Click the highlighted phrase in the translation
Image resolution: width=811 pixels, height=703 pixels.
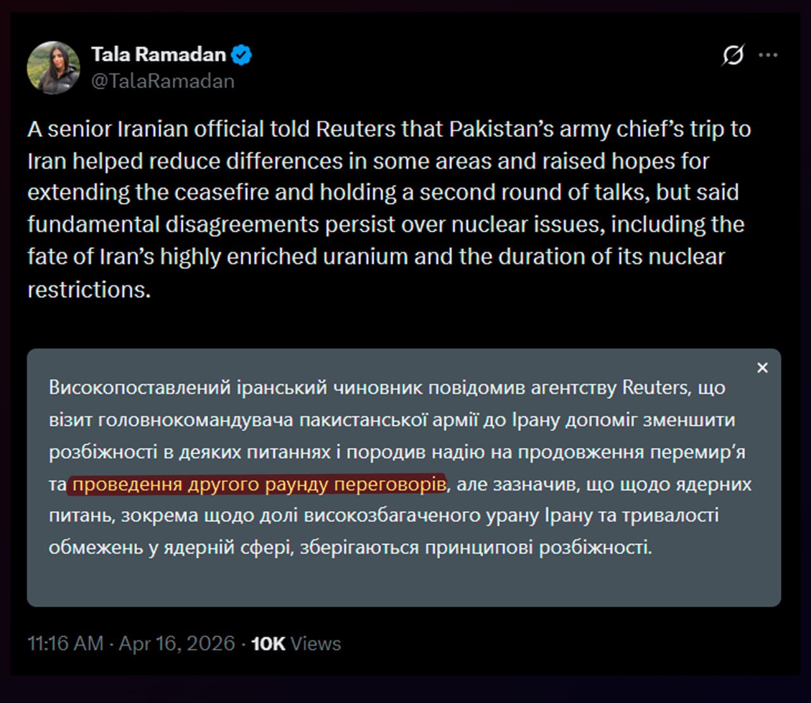click(259, 484)
